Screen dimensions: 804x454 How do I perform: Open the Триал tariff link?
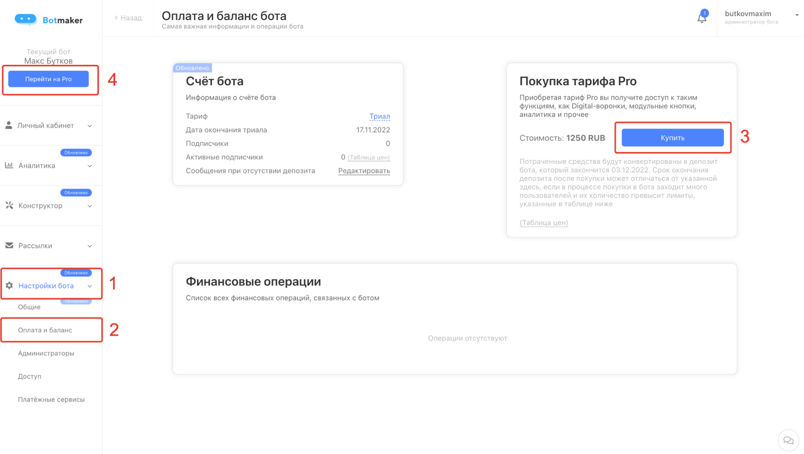tap(379, 116)
